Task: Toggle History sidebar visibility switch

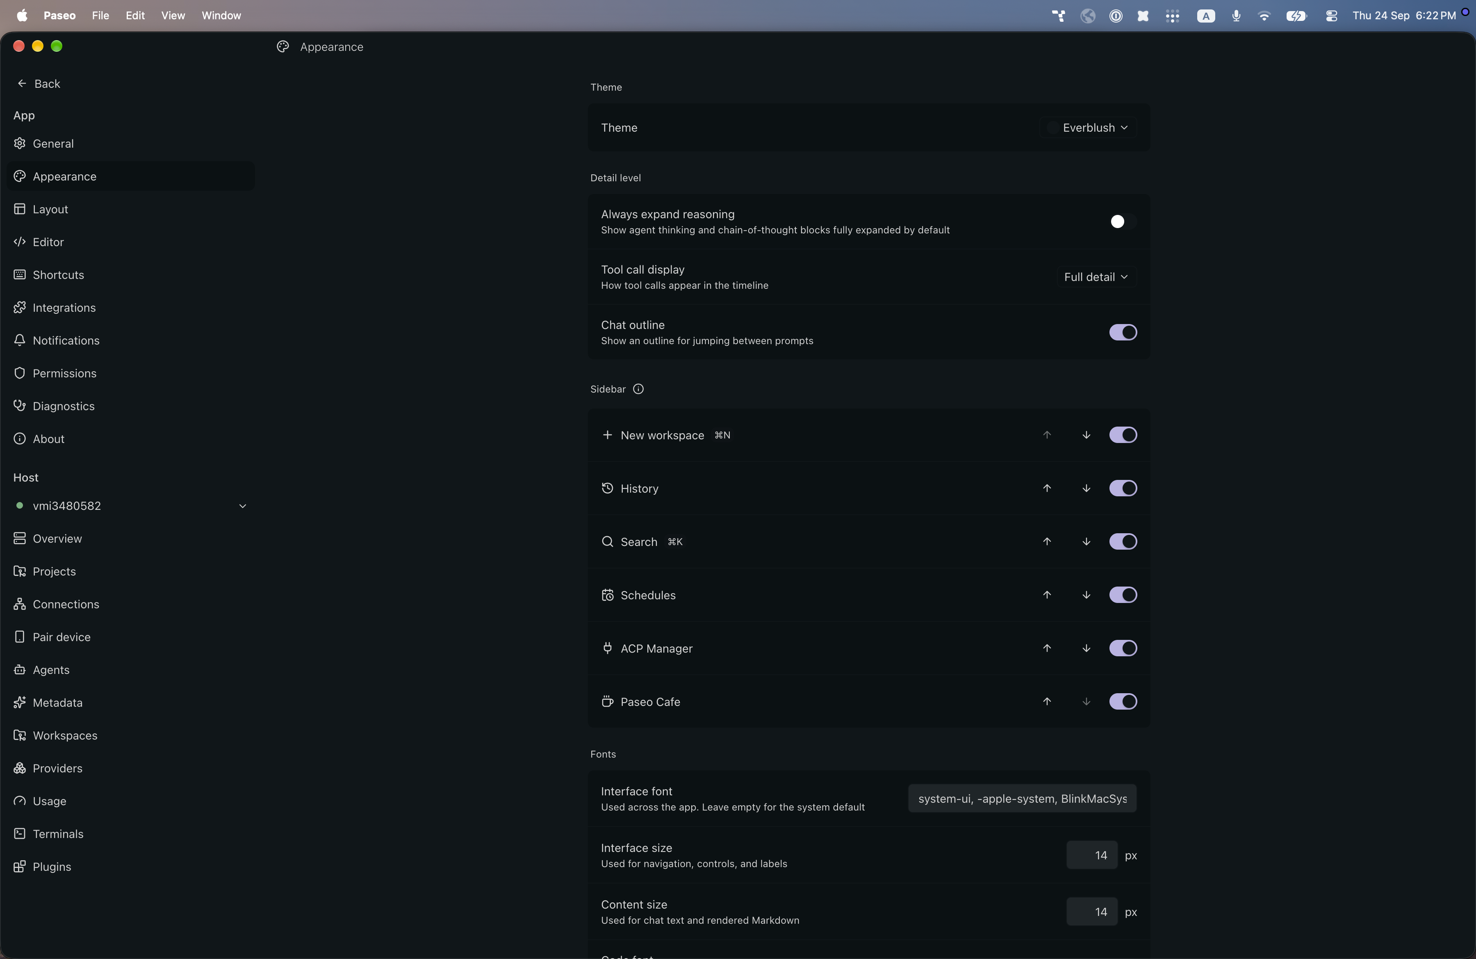Action: 1123,488
